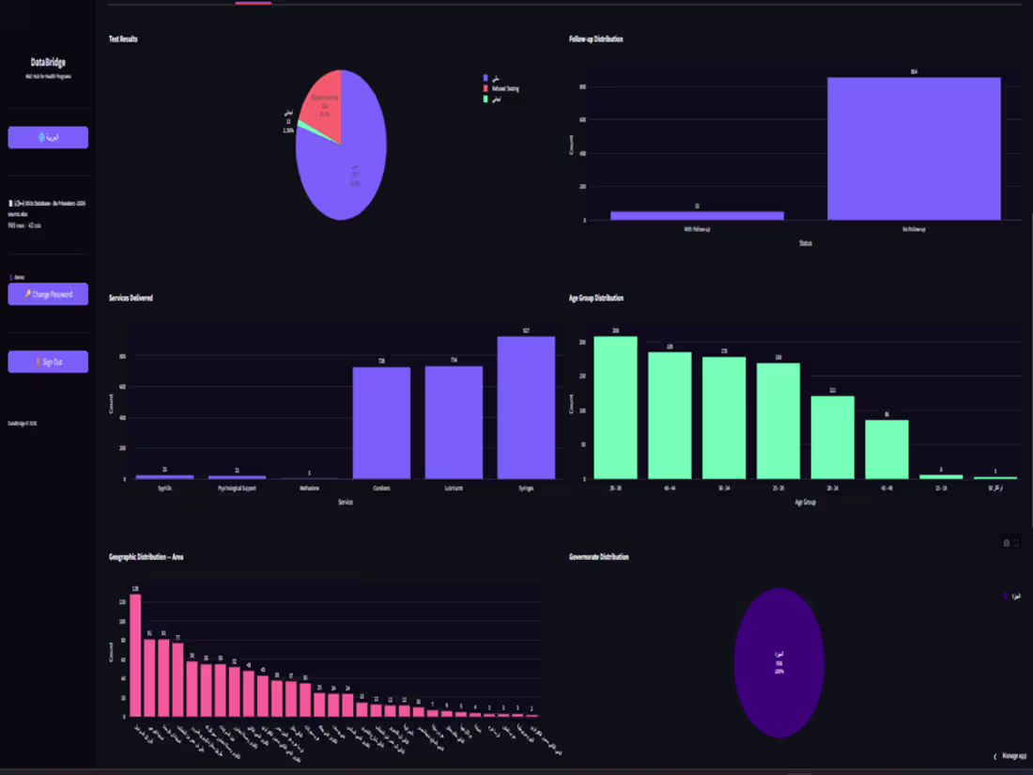Click the Geographic Distribution – Area title
This screenshot has height=775, width=1033.
tap(146, 557)
